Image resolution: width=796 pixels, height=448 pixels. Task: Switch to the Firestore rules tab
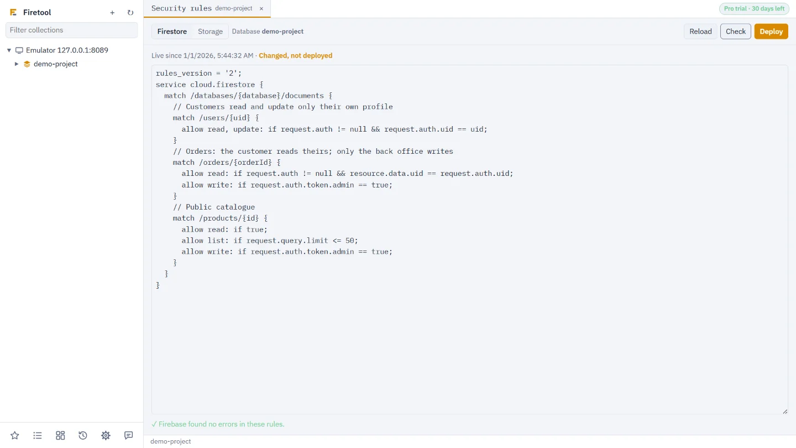point(172,32)
